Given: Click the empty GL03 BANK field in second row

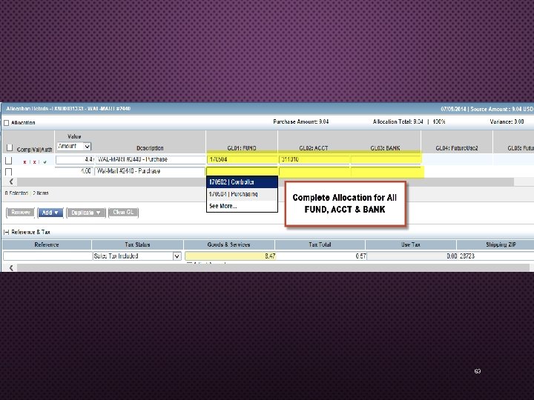Looking at the screenshot, I should pos(386,171).
